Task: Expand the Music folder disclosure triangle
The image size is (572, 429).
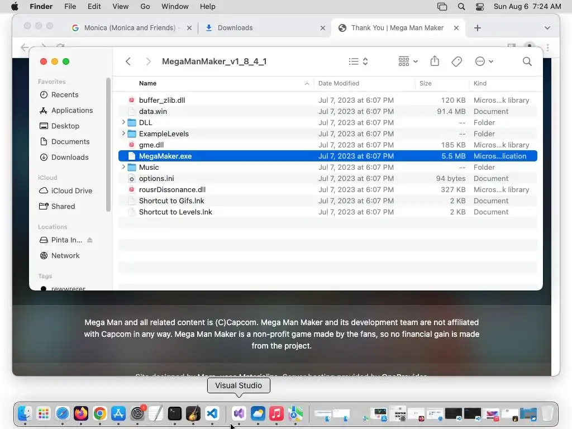Action: 123,167
